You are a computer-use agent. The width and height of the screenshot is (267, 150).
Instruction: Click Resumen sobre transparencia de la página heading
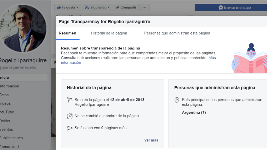[x=100, y=48]
